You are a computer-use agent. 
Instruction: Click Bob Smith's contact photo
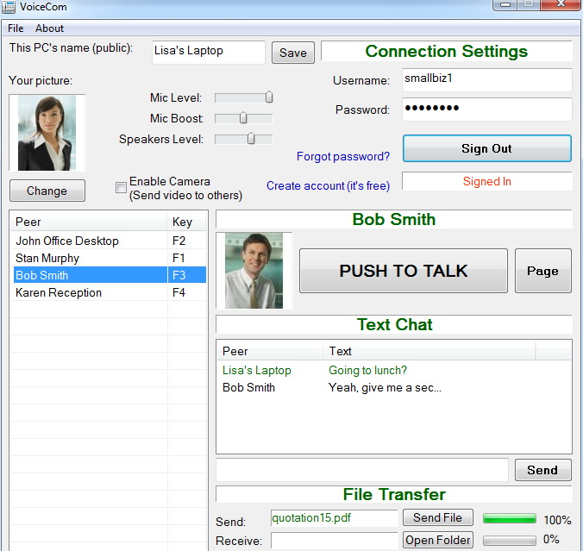tap(254, 270)
